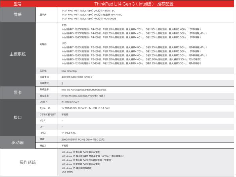Click '256G/512G/1T PCI-E GEN4 SSD 2242' value
Screen dimensions: 236x177
tap(83, 140)
